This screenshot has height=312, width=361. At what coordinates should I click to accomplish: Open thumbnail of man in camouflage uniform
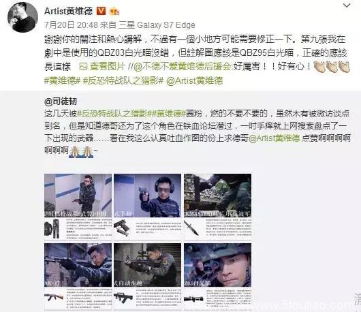pyautogui.click(x=78, y=207)
